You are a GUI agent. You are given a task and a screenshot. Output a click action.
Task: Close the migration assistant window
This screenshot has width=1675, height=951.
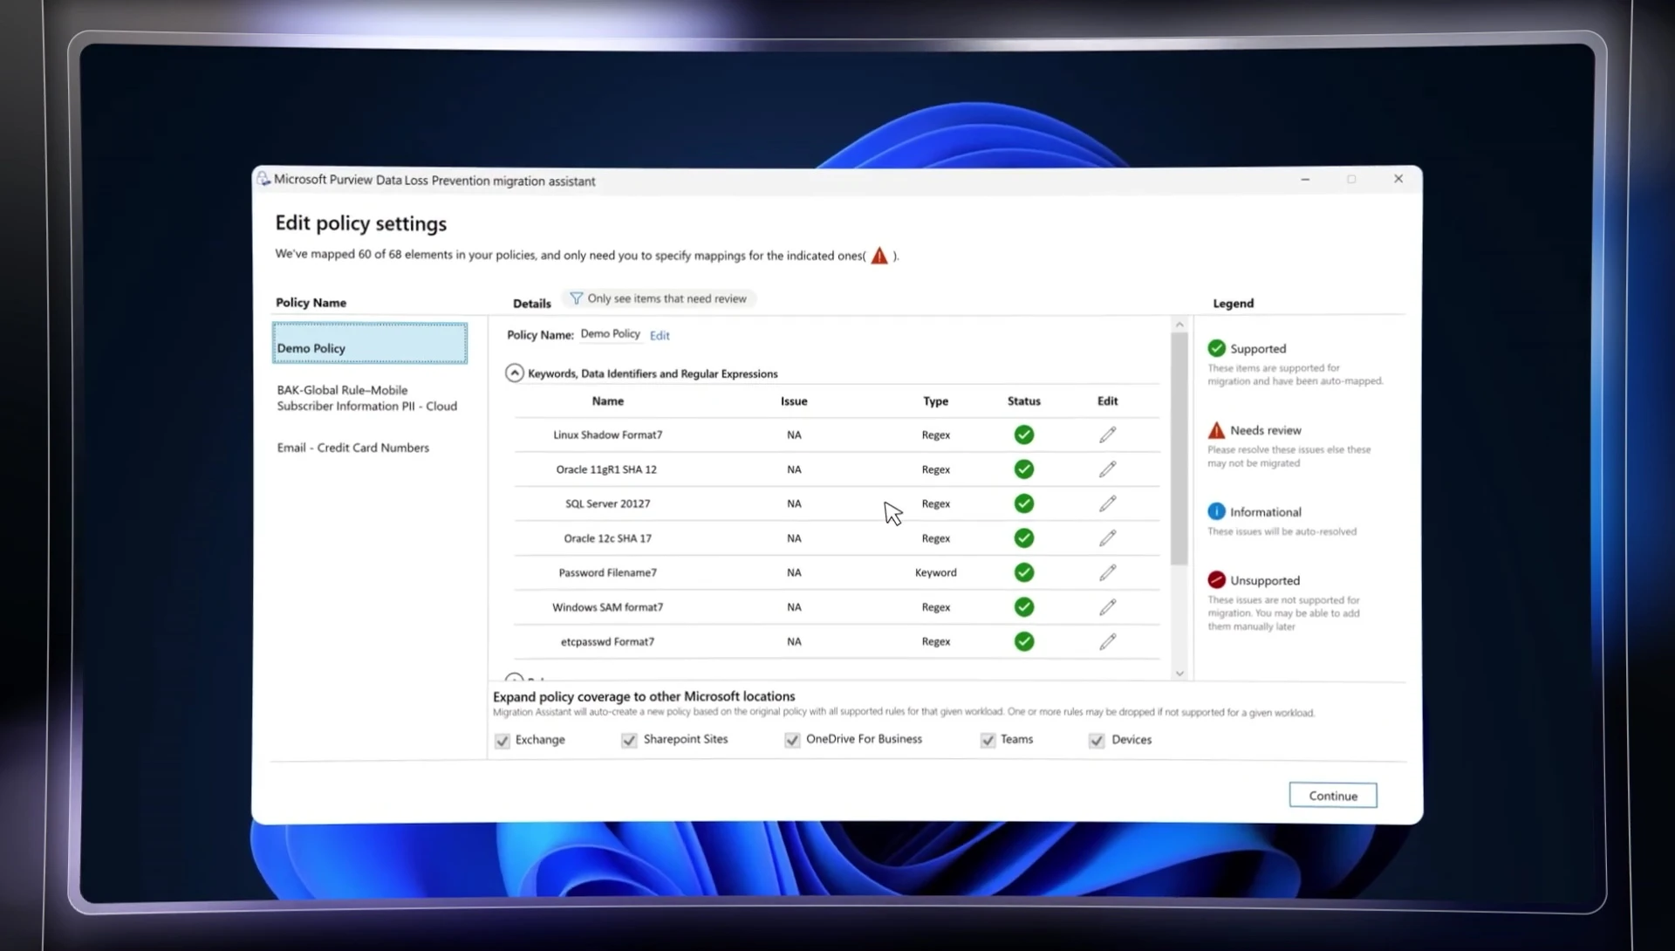(x=1398, y=179)
